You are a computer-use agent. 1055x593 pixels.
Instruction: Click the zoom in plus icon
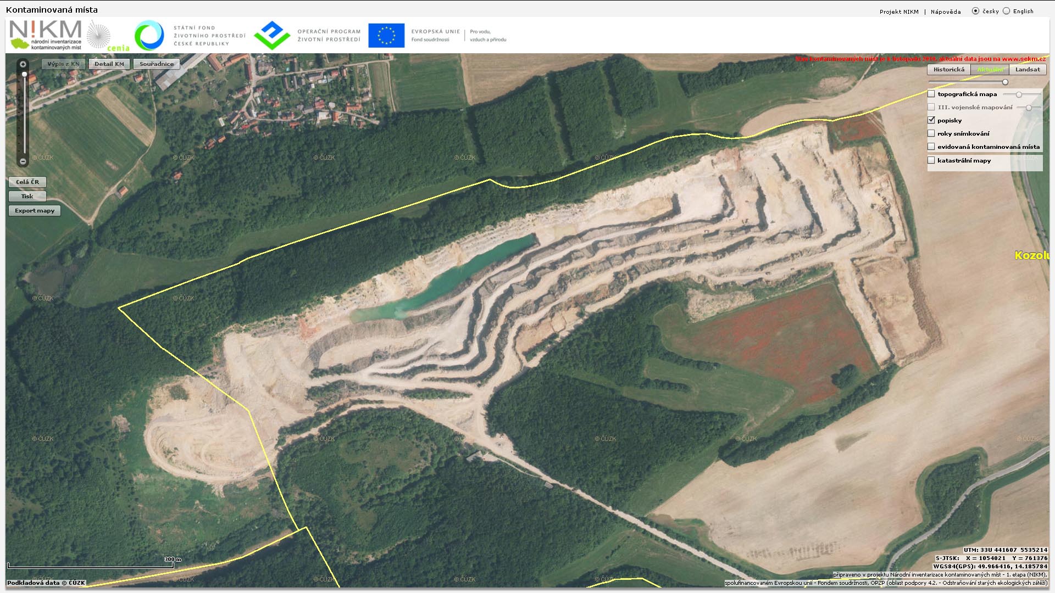[x=23, y=64]
